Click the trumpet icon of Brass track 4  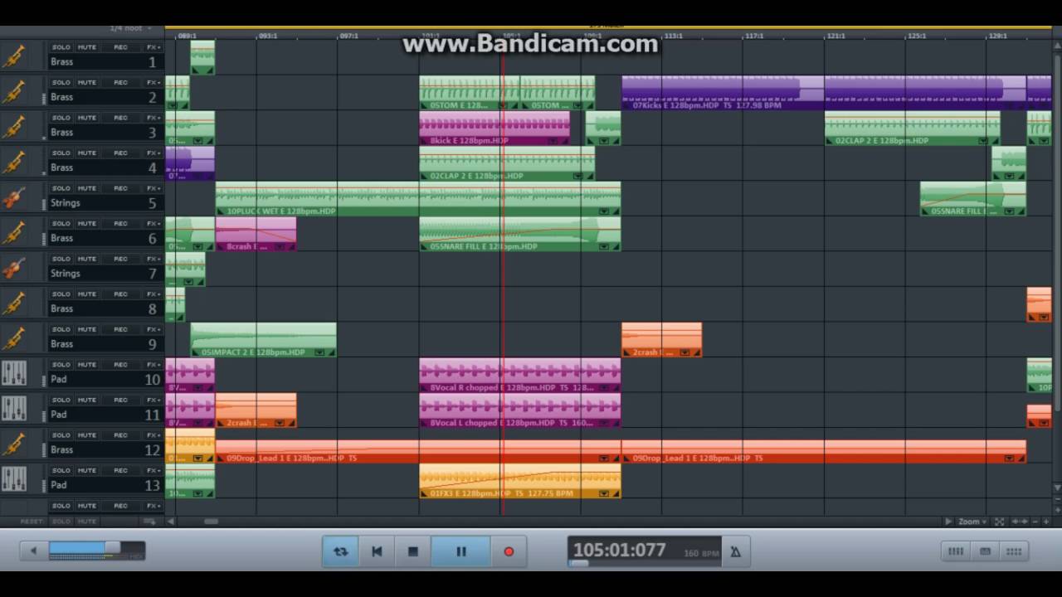point(14,163)
